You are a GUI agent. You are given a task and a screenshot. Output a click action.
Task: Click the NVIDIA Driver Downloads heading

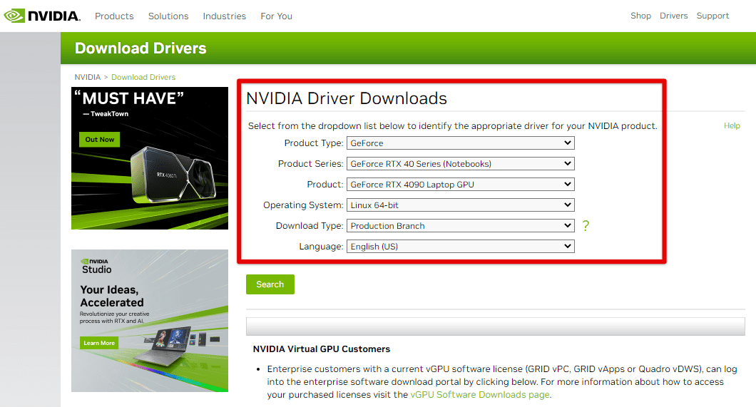click(x=347, y=98)
